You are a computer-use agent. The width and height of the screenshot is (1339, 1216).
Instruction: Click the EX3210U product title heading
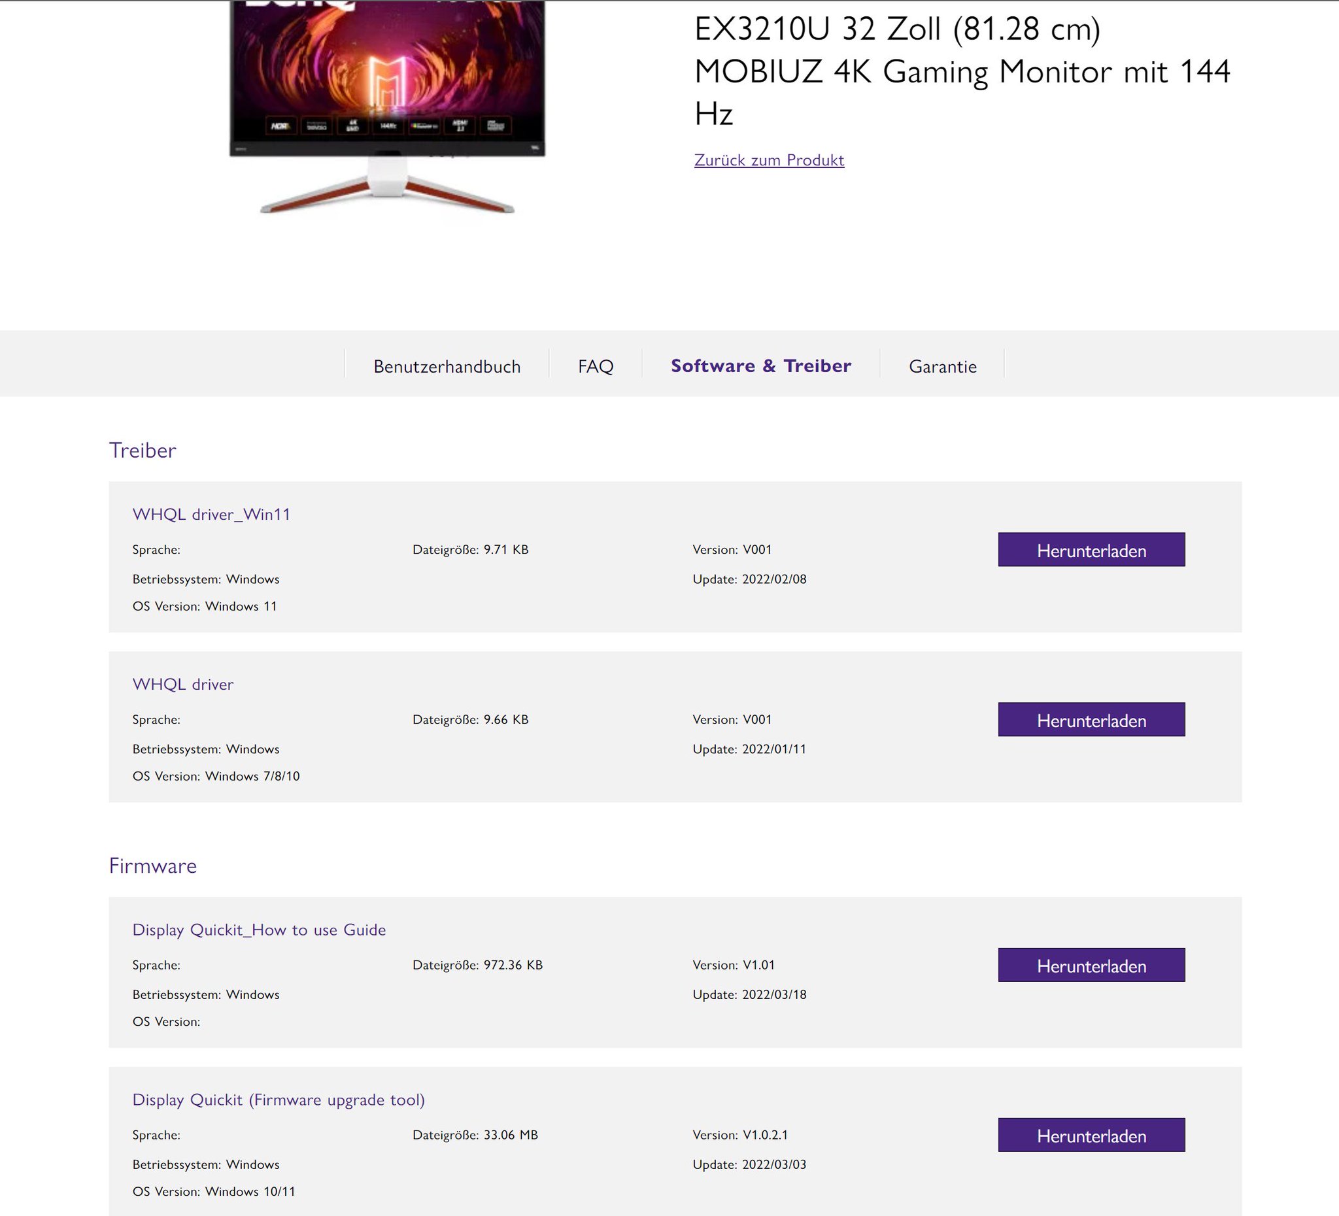coord(963,70)
